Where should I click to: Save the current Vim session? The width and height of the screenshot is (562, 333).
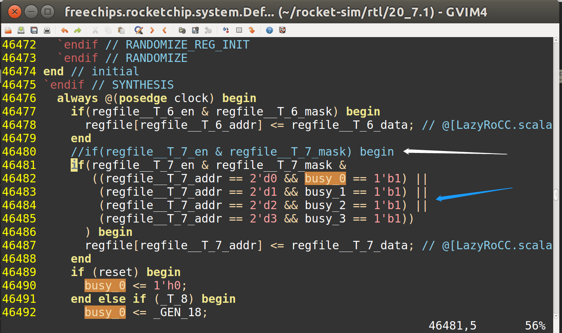pos(196,30)
